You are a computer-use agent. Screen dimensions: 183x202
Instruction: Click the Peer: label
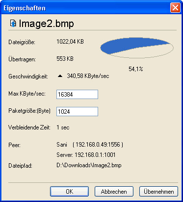pyautogui.click(x=14, y=145)
